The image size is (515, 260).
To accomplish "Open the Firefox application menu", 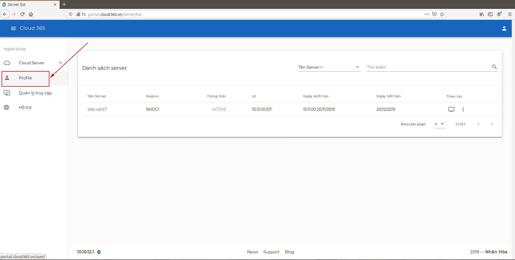I will [x=510, y=14].
